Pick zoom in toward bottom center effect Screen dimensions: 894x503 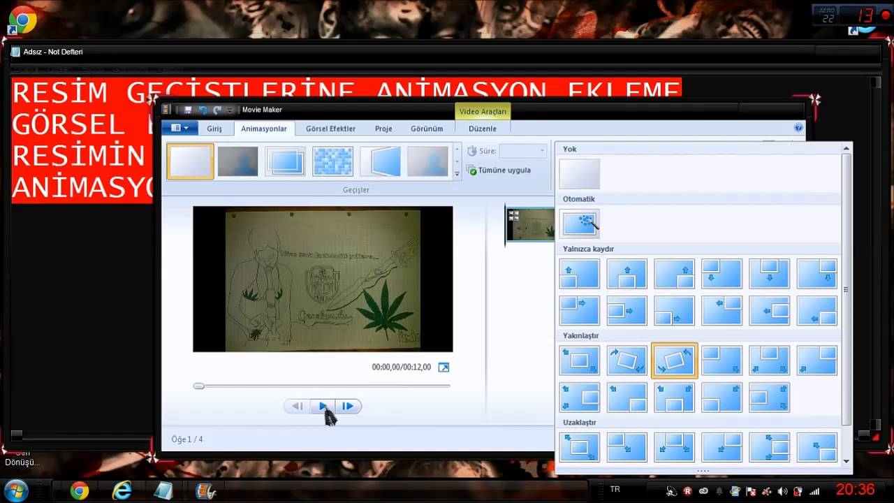(675, 397)
